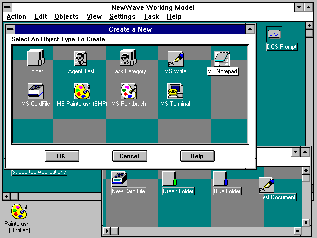Choose the Agent Task icon
Image resolution: width=317 pixels, height=238 pixels.
click(x=81, y=59)
